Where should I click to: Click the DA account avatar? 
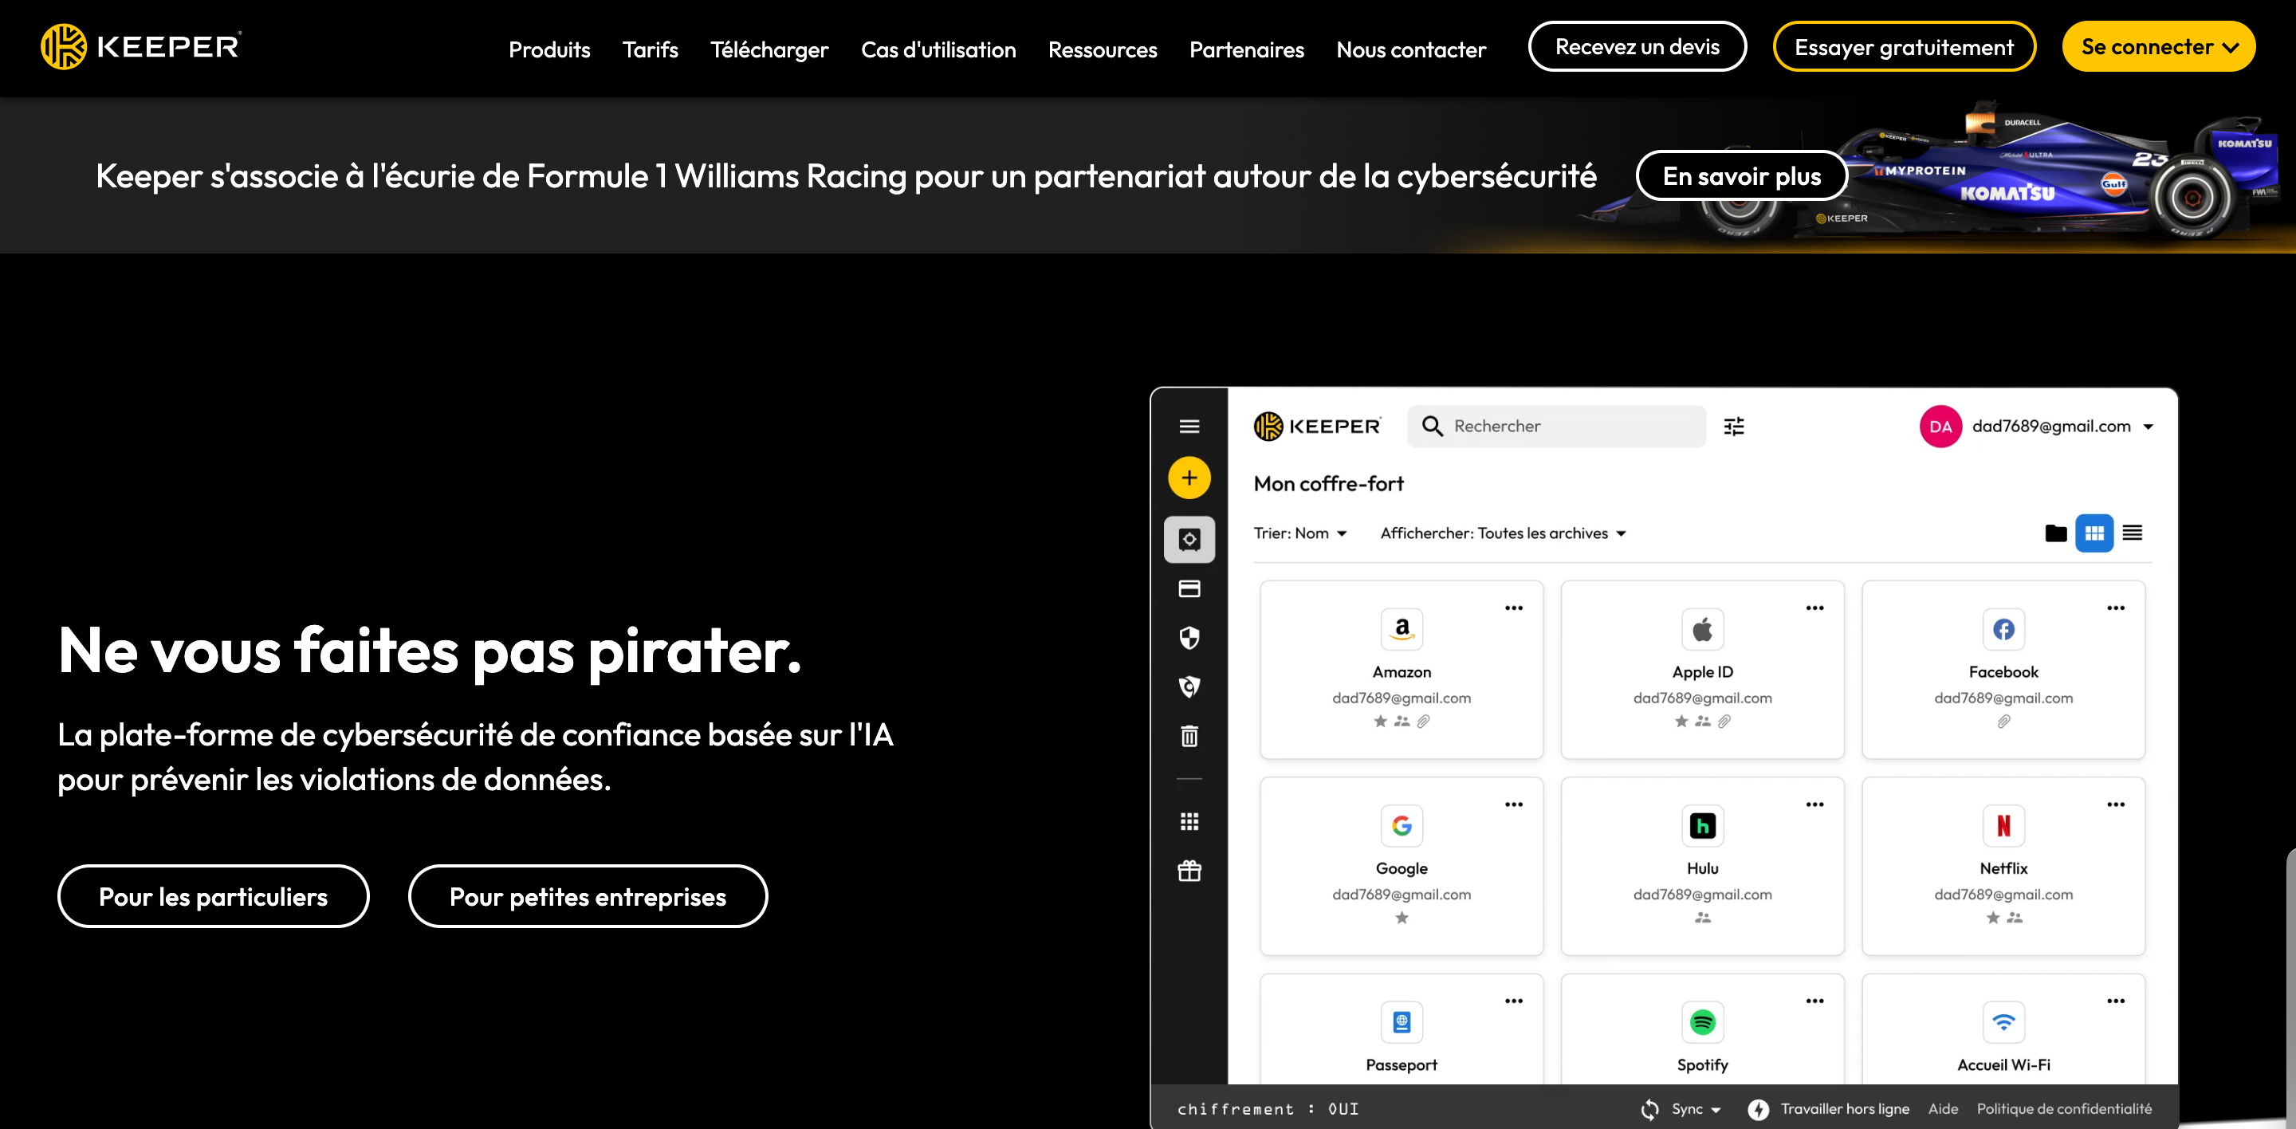[1940, 427]
